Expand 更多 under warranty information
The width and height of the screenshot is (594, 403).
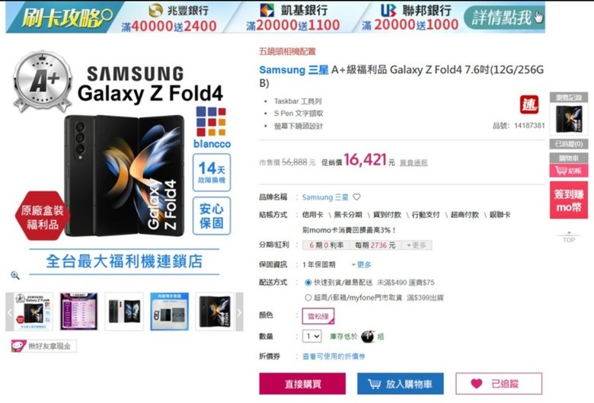coord(362,264)
